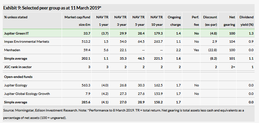Click Jupiter Ecology fund size 563.3

click(x=86, y=85)
